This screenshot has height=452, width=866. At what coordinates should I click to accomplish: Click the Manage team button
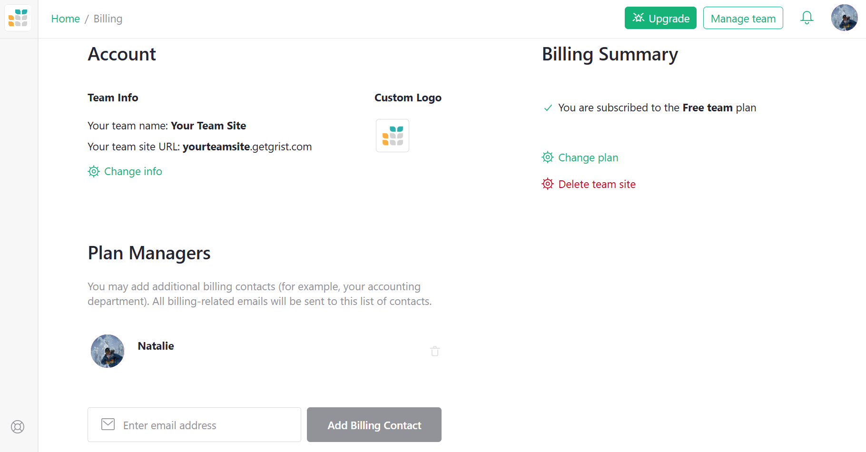743,18
